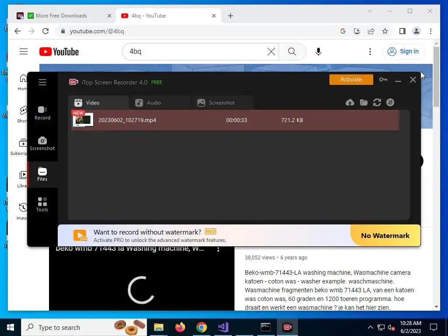Open the Screenshot panel in the sidebar
Screen dimensions: 448x336
42,143
